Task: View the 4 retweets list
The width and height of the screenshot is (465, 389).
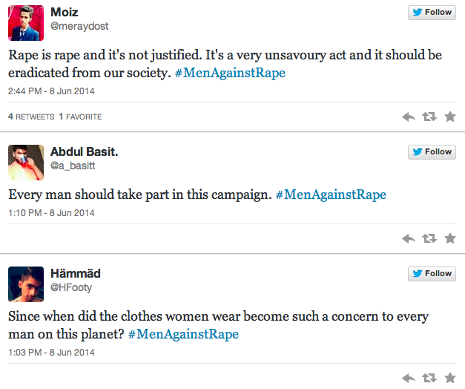Action: coord(31,117)
